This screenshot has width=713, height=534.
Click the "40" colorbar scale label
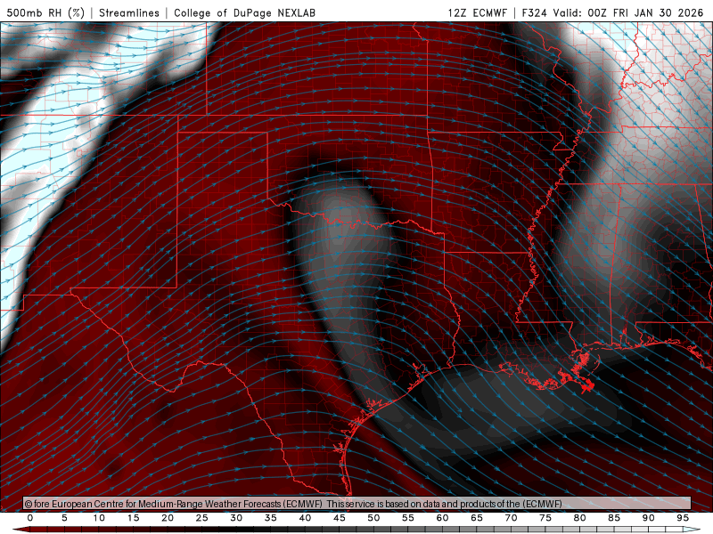(x=305, y=518)
